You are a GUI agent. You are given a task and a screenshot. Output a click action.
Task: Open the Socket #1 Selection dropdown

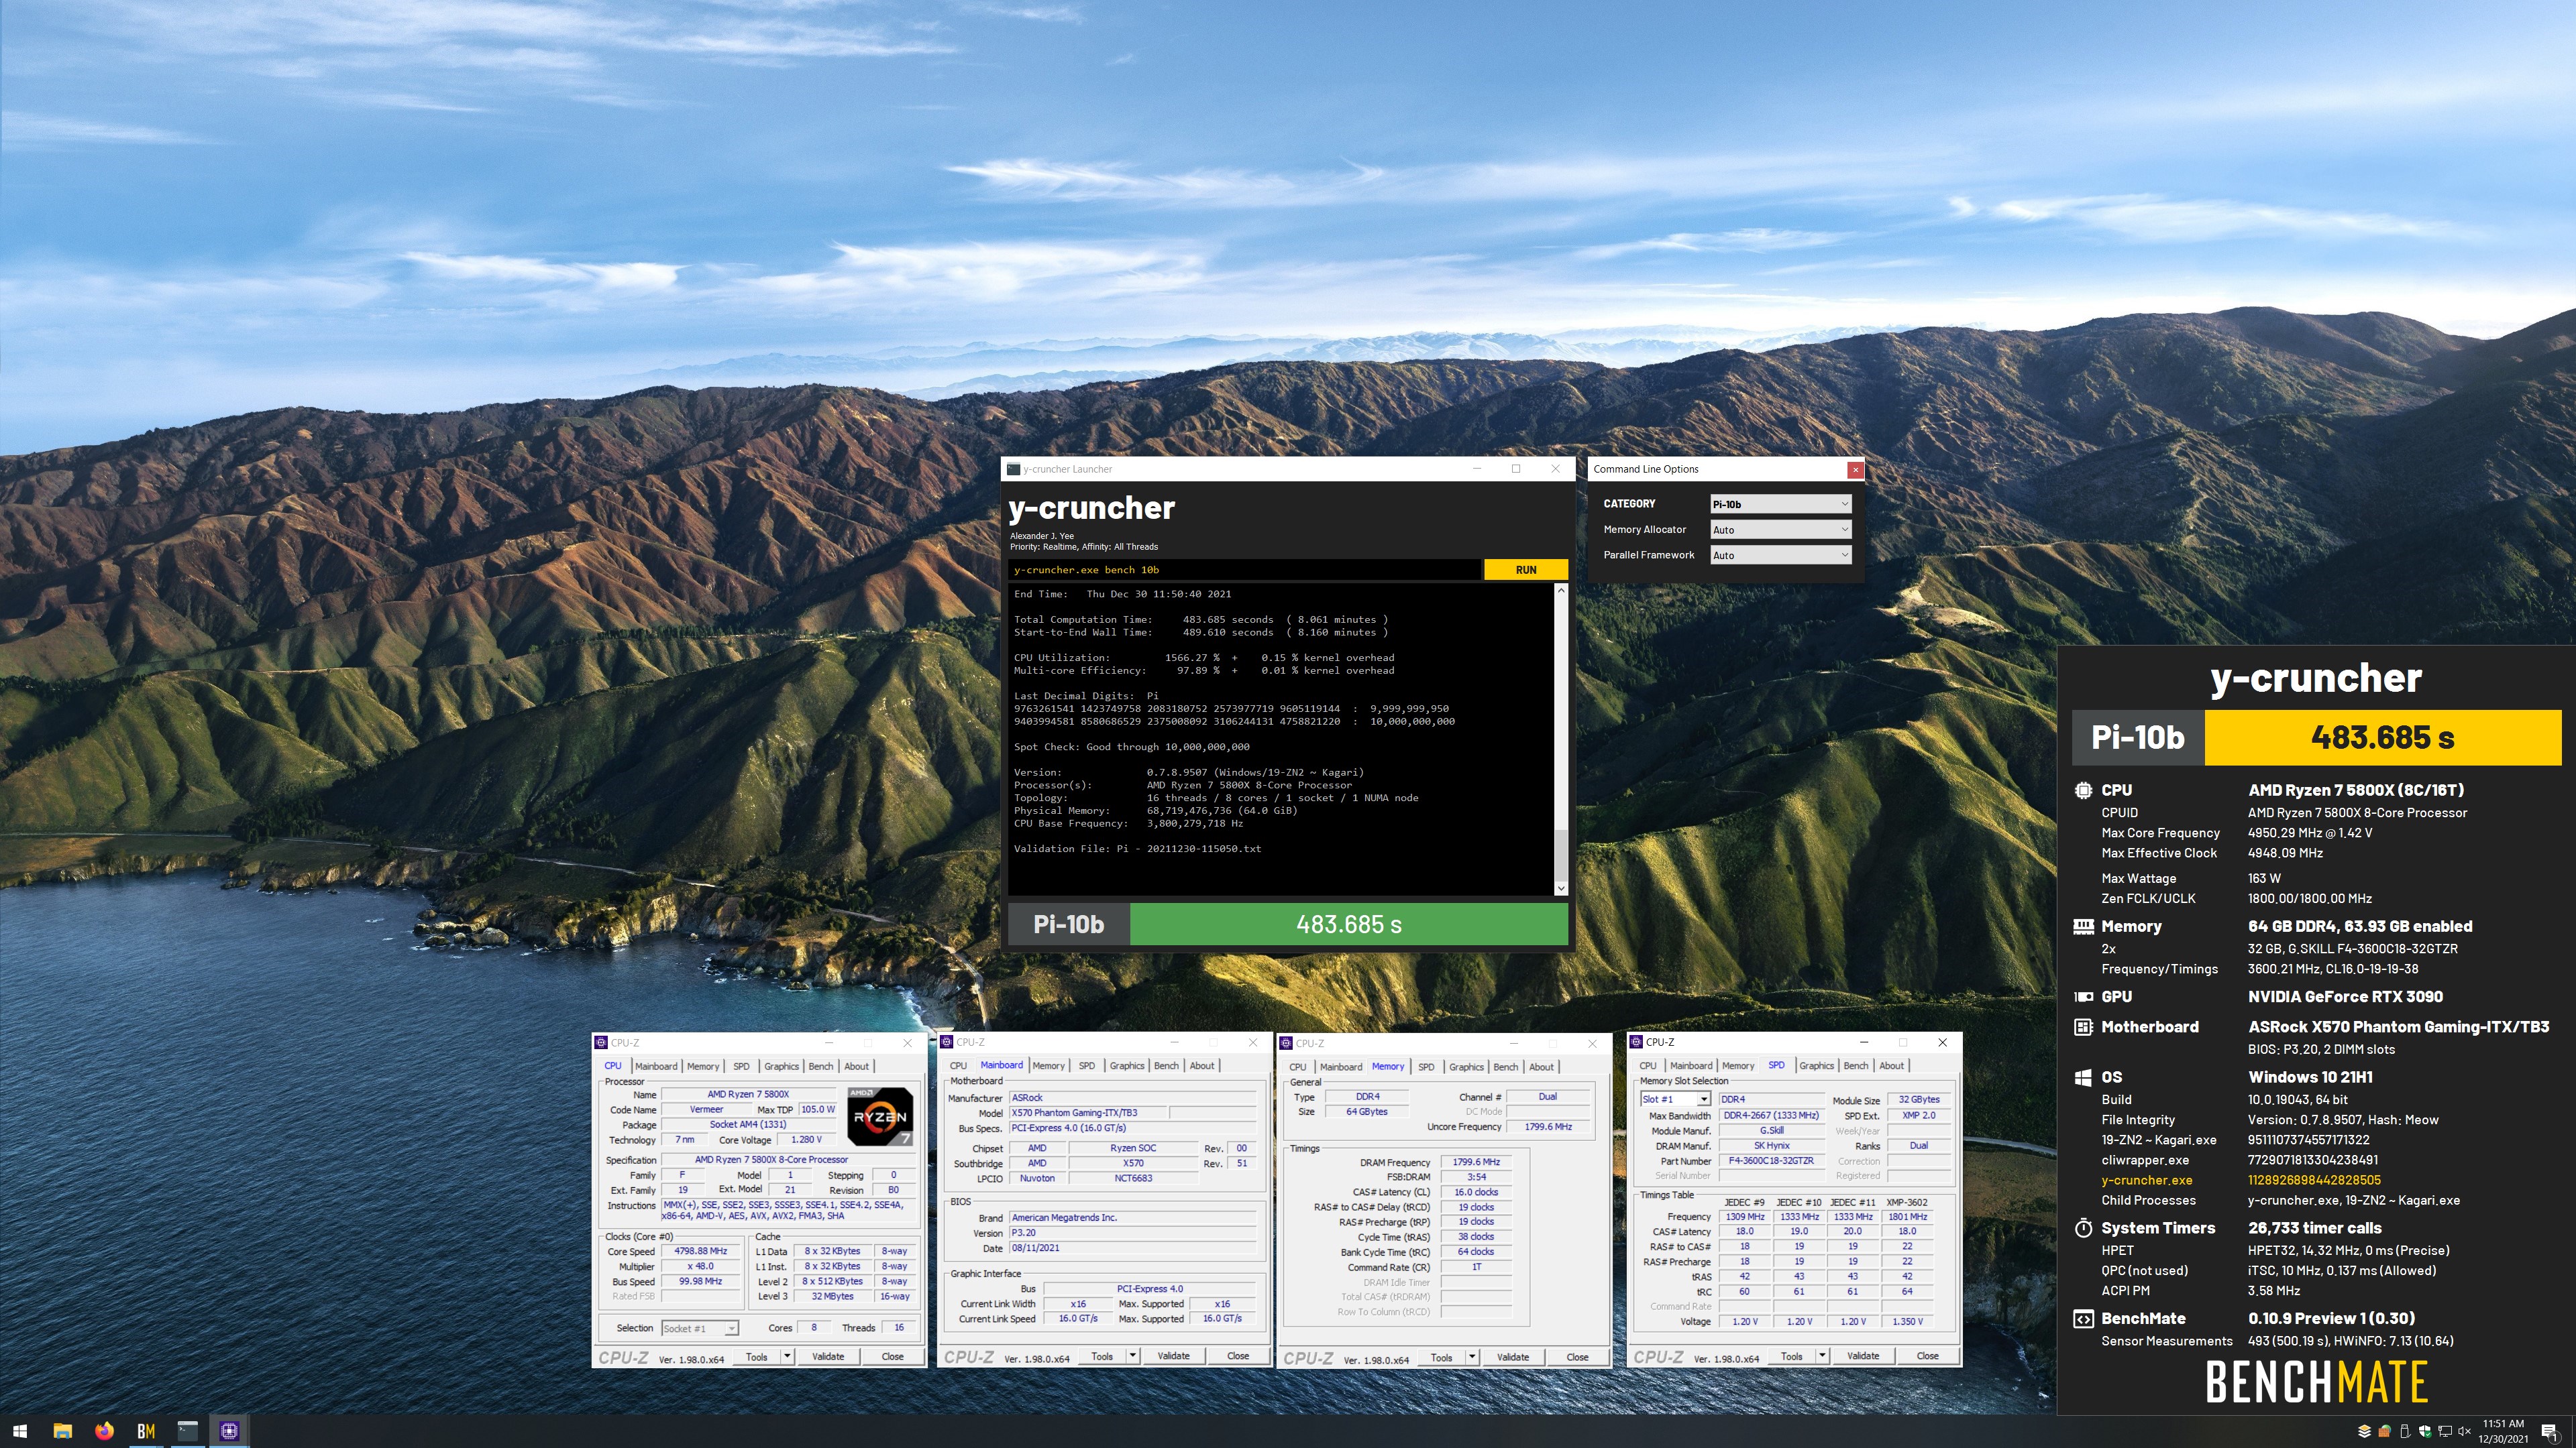coord(699,1328)
